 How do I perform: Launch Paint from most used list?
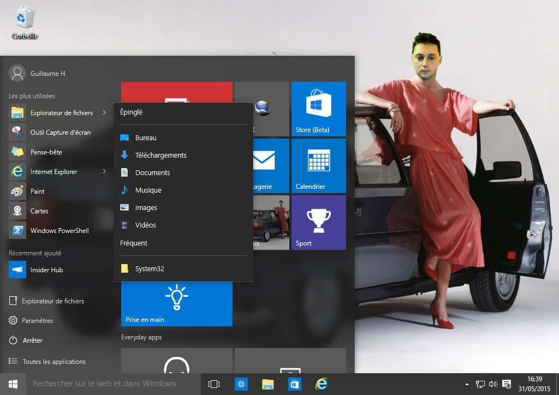tap(37, 191)
